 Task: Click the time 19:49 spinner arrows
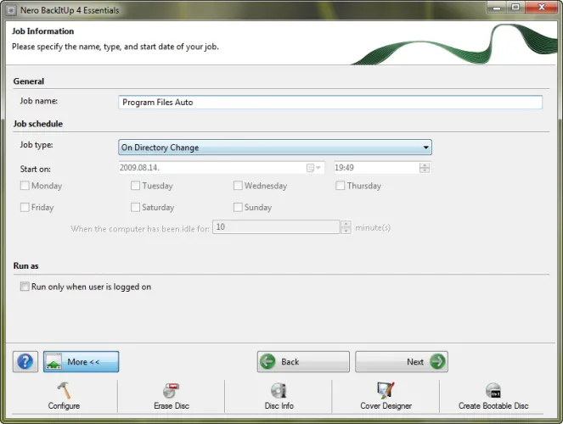click(425, 168)
